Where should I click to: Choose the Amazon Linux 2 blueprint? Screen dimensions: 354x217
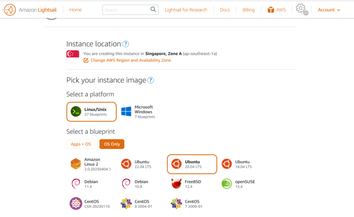[x=91, y=164]
